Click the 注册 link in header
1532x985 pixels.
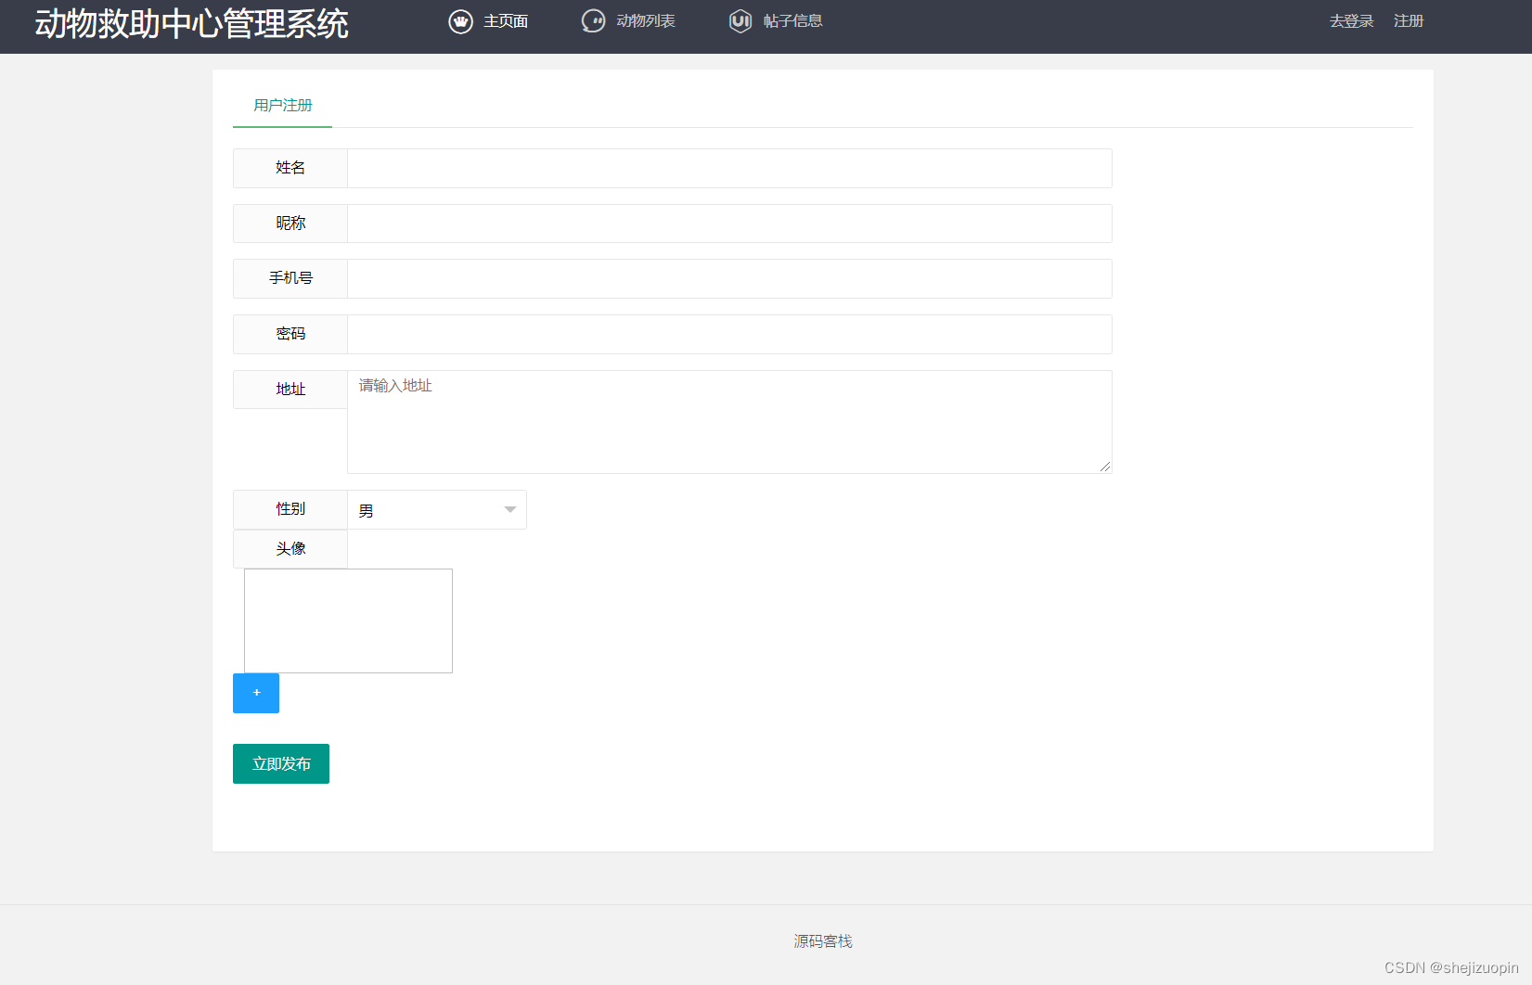click(1409, 21)
